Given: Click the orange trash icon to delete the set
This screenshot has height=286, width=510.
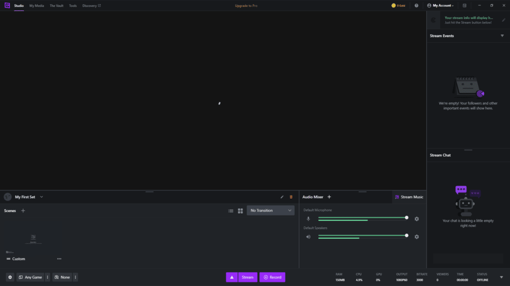Looking at the screenshot, I should (x=291, y=197).
